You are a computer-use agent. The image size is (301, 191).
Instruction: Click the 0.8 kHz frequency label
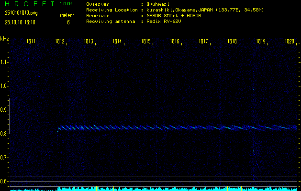point(4,134)
